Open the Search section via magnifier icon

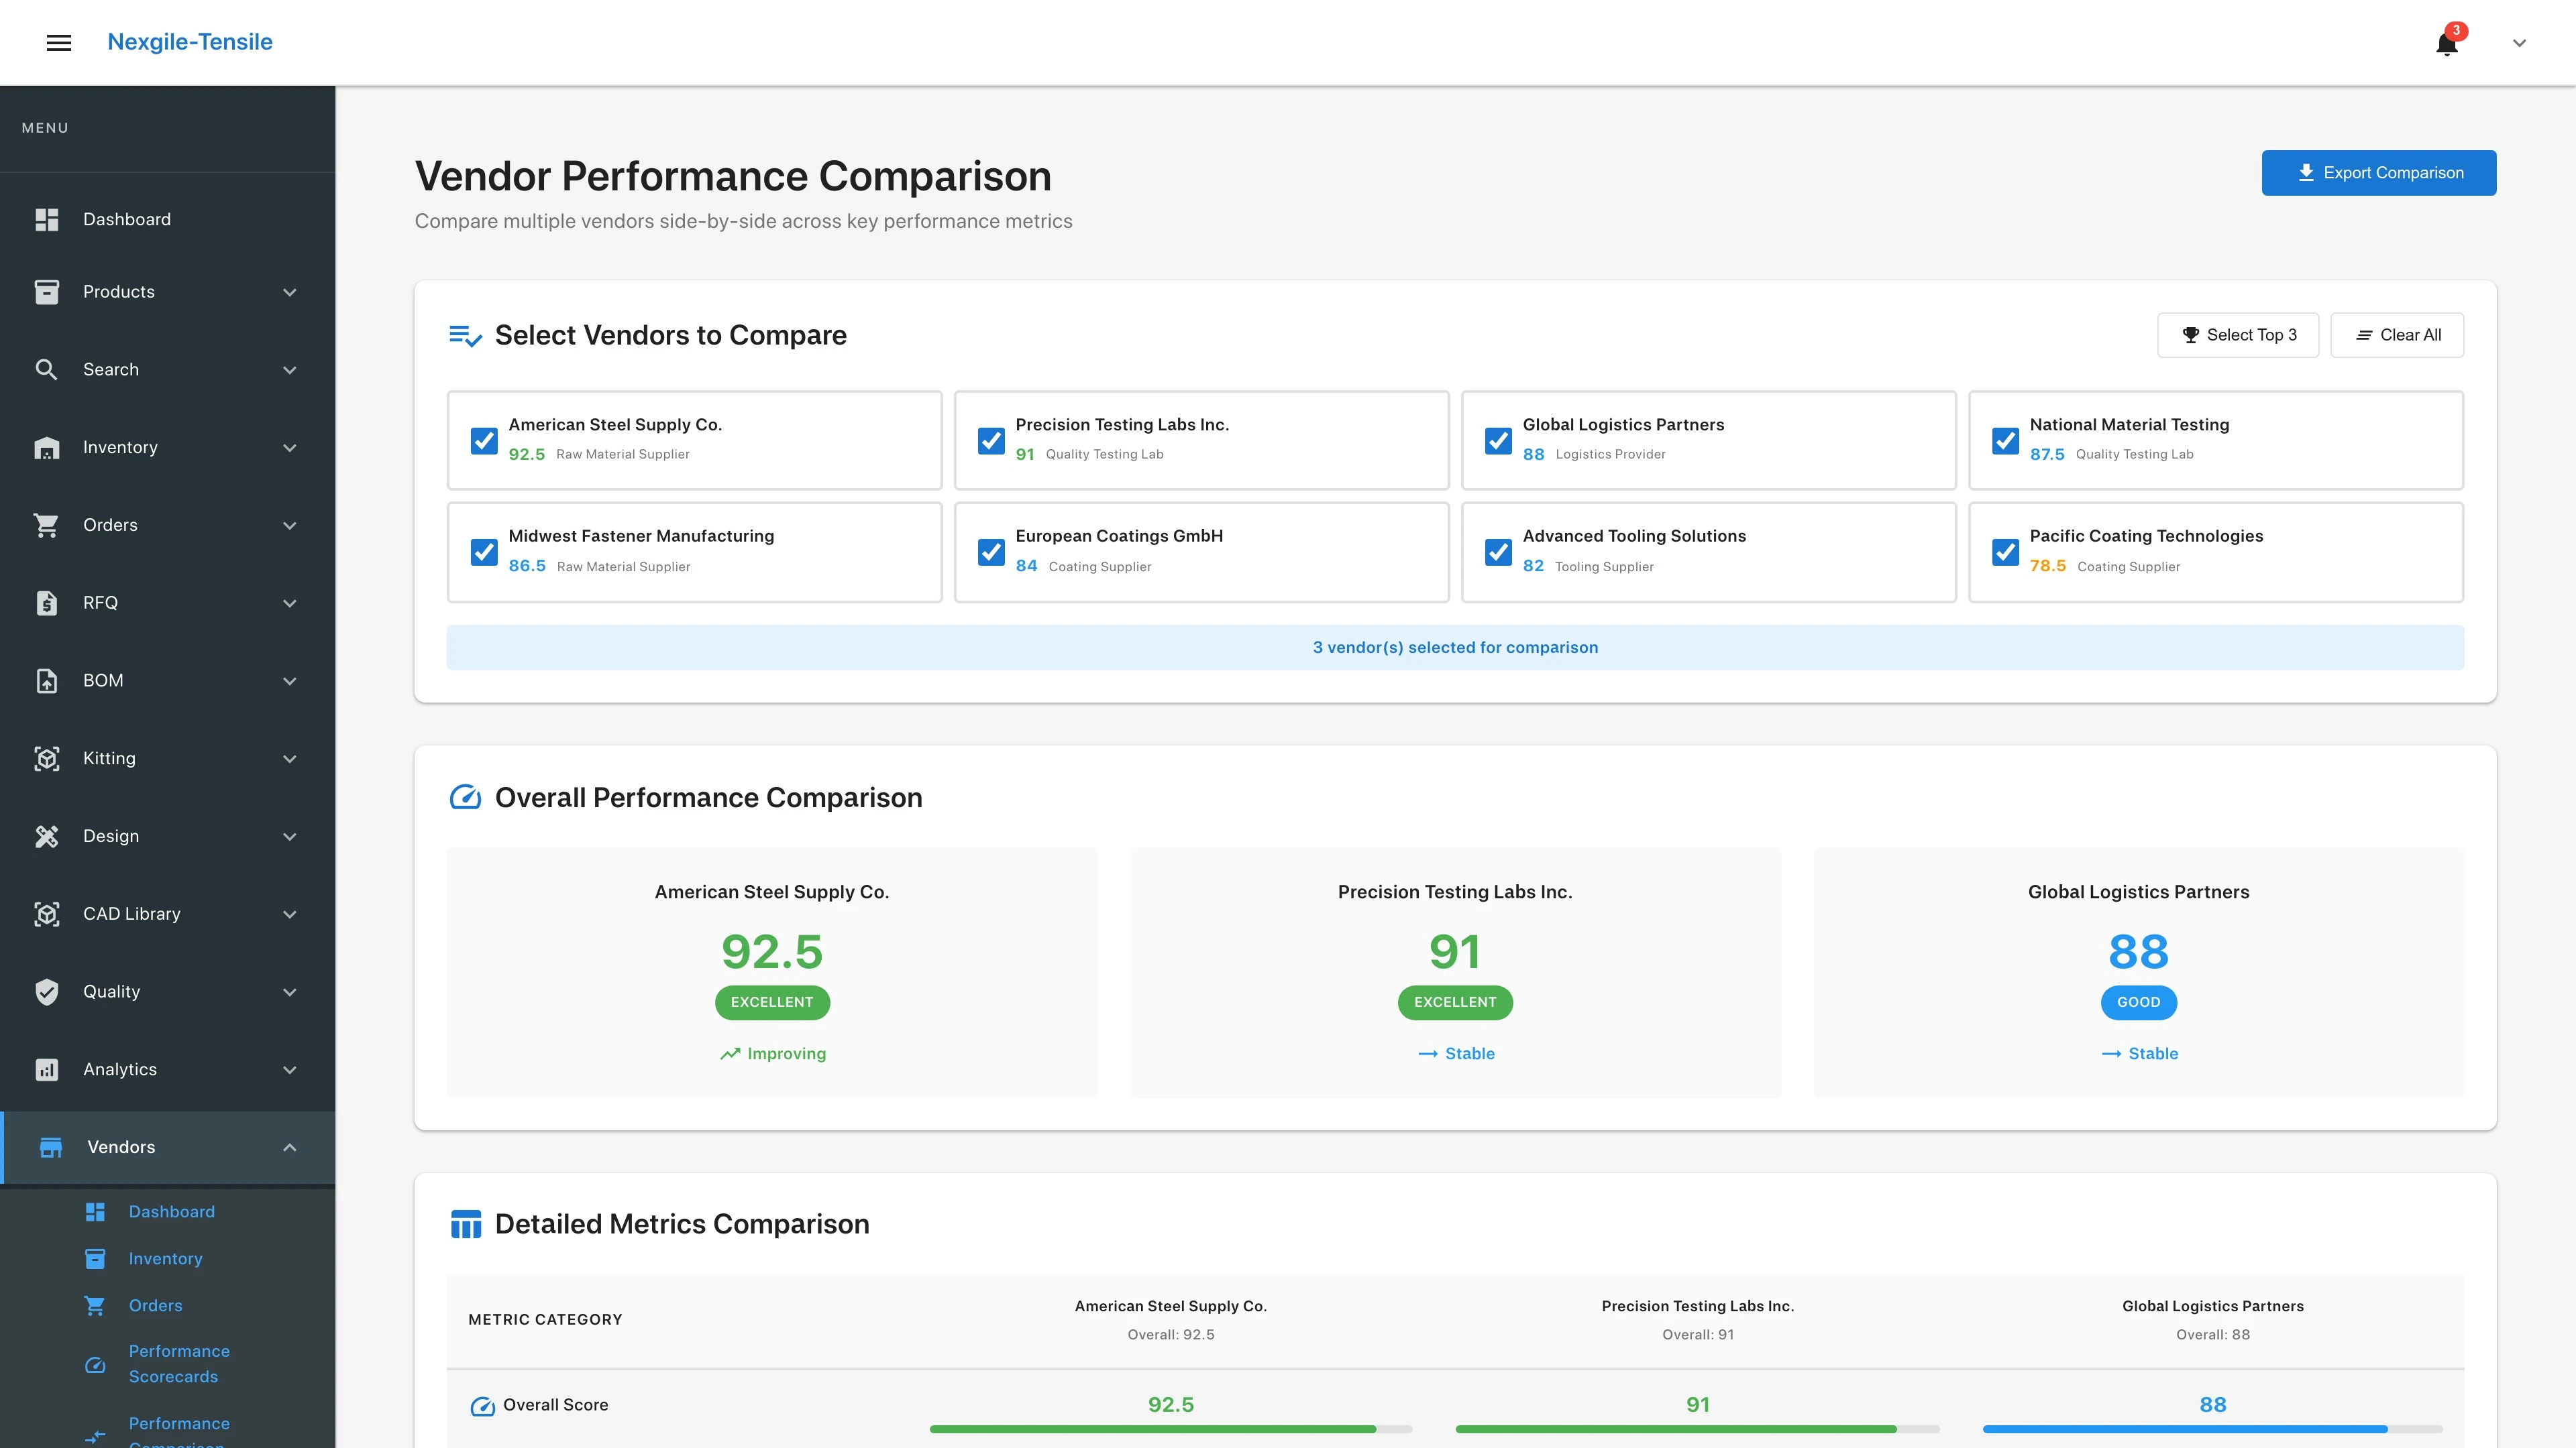coord(47,369)
